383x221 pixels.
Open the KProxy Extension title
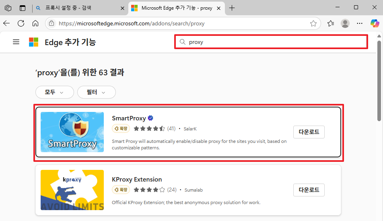[137, 180]
